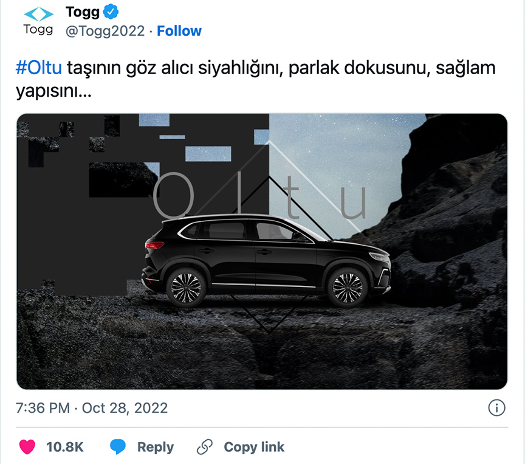Click the chain link copy icon

pos(205,446)
